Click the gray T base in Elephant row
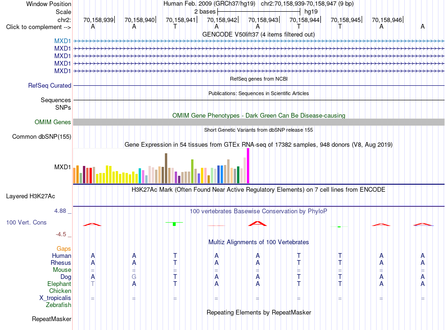445x330 pixels. point(93,284)
